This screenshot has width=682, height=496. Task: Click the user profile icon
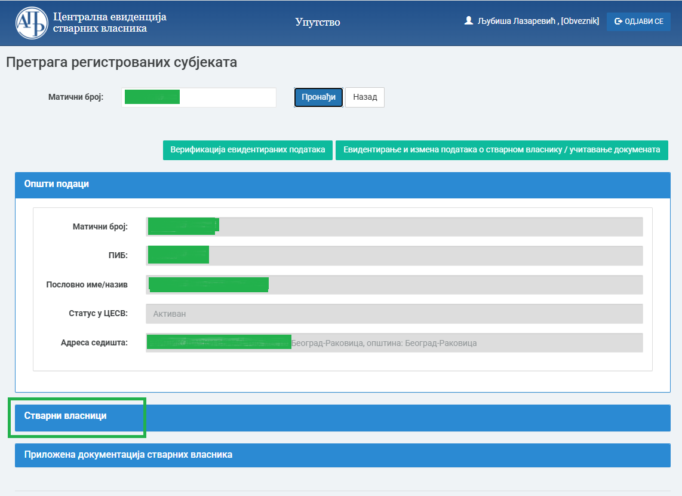click(x=468, y=20)
